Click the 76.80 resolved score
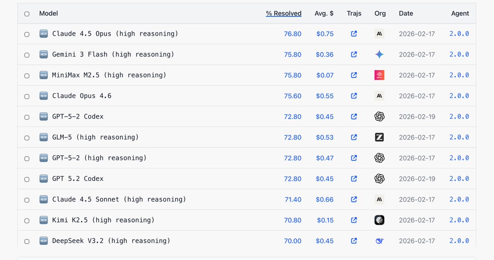 (x=293, y=34)
